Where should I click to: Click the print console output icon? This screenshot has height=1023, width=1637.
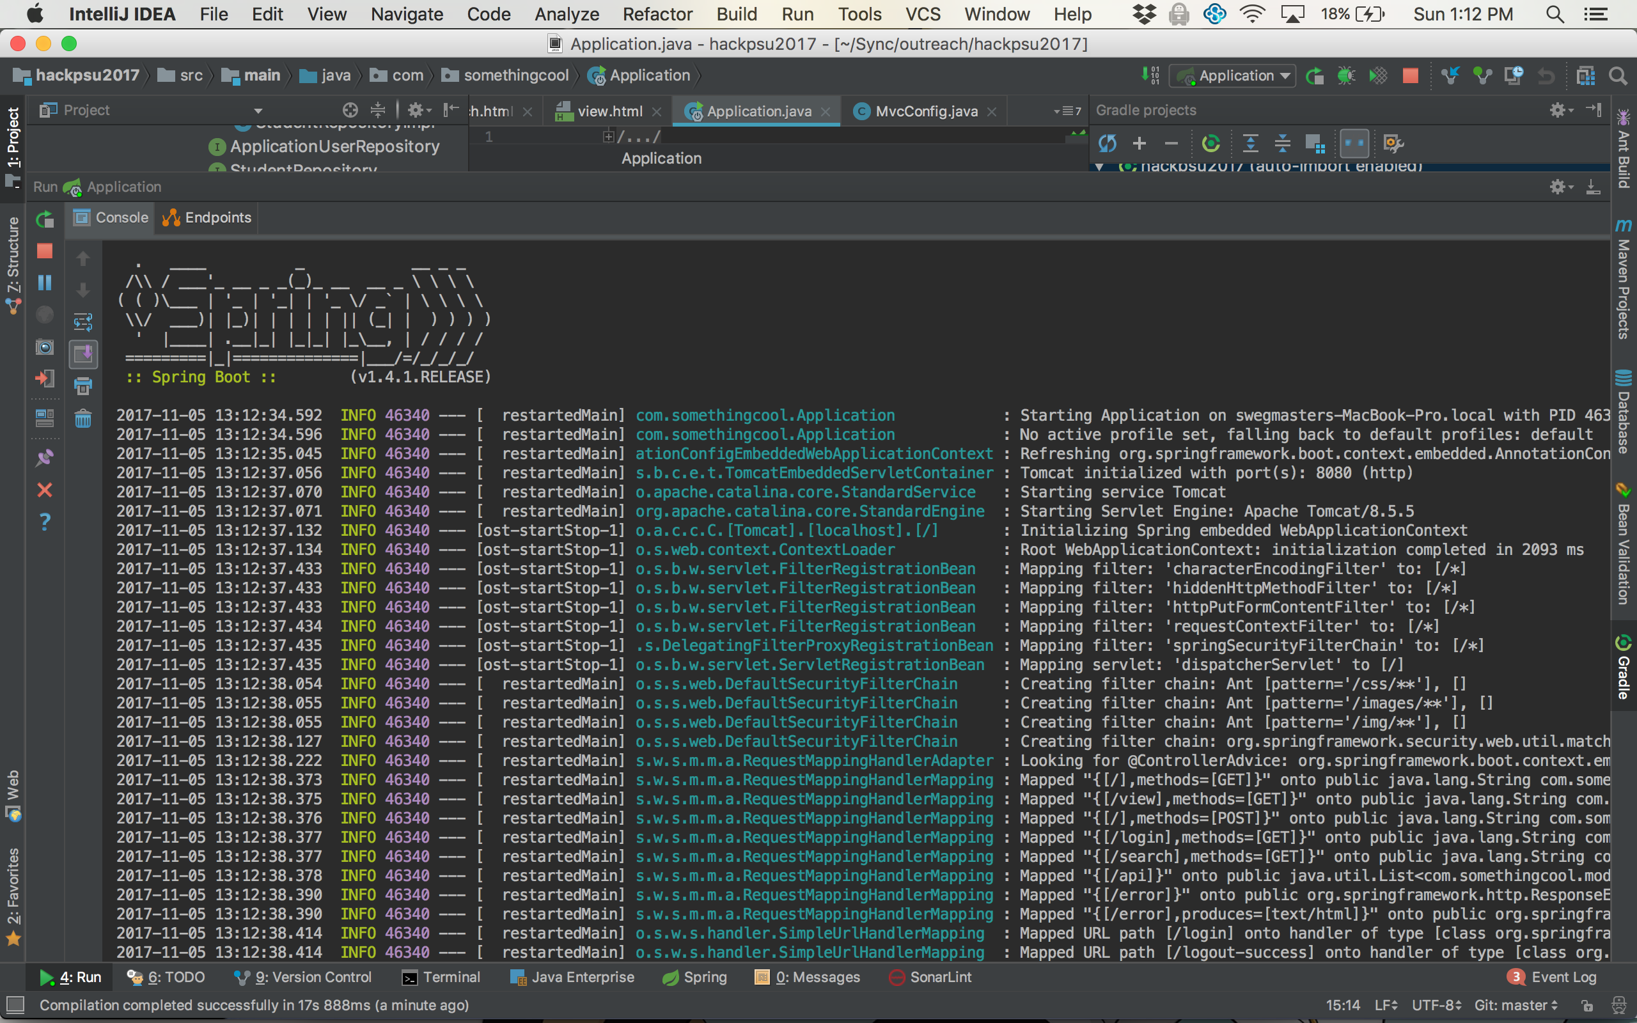click(x=83, y=386)
